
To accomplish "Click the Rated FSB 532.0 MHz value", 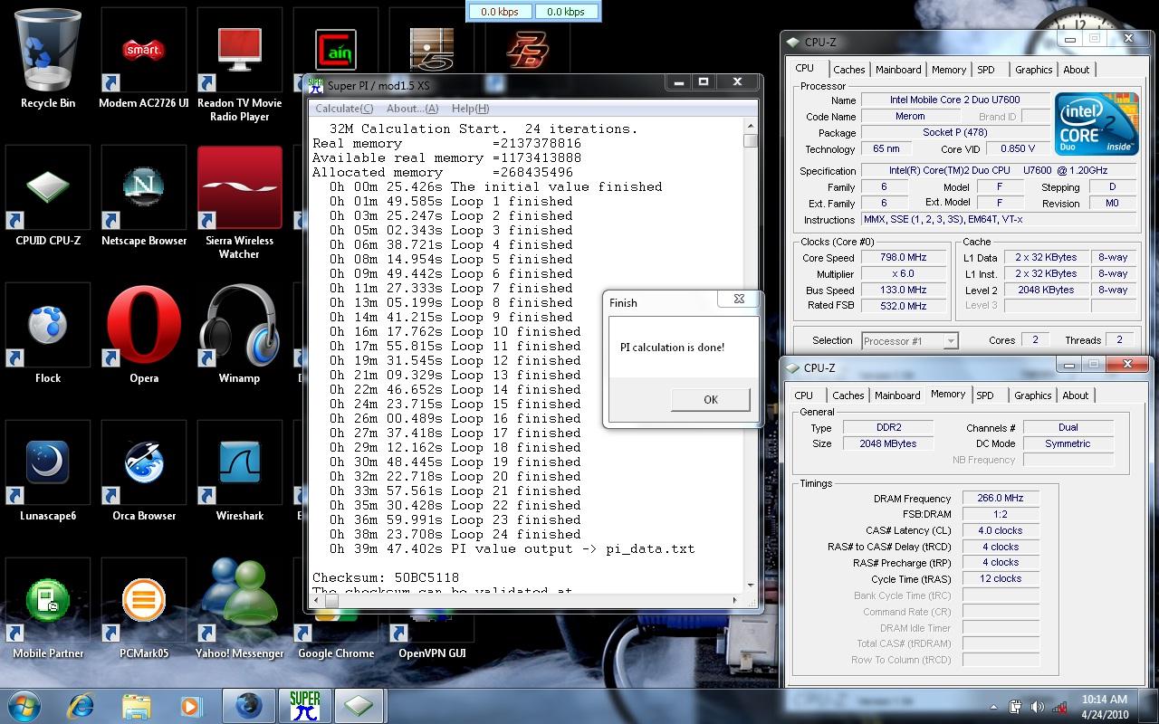I will [x=903, y=306].
